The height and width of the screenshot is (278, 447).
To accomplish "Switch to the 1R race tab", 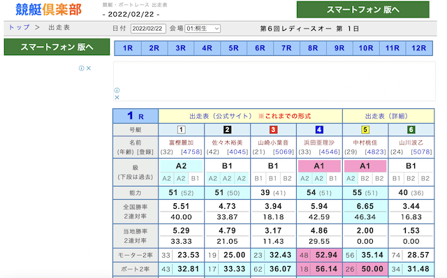I will 128,48.
